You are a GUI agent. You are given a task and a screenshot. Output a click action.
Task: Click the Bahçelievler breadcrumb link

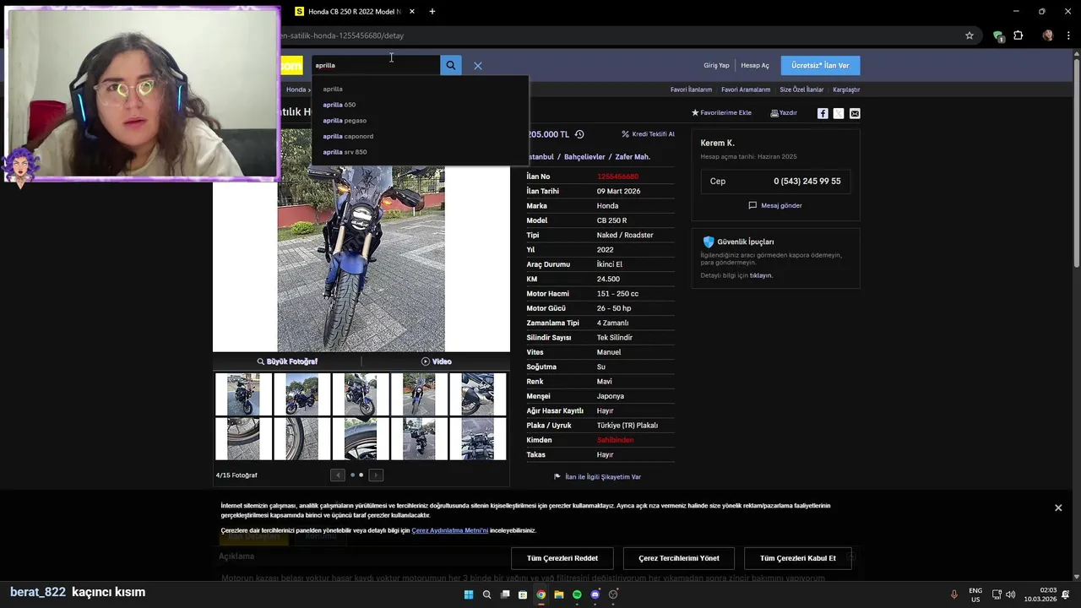click(x=584, y=157)
